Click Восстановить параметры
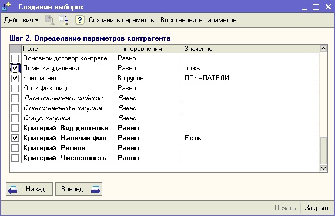 pos(199,20)
